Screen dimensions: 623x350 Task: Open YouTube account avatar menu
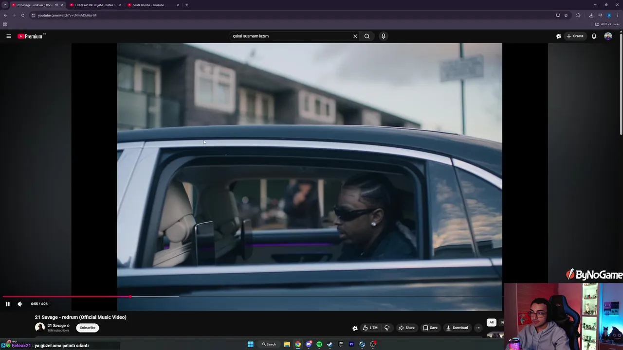pyautogui.click(x=608, y=36)
